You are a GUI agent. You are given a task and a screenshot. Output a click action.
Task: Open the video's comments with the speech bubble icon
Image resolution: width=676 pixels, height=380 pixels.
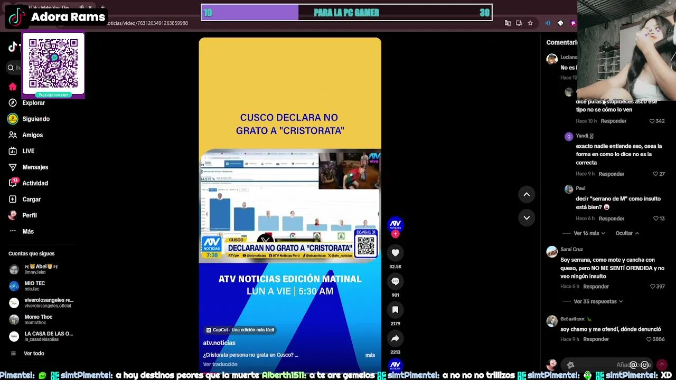coord(395,281)
